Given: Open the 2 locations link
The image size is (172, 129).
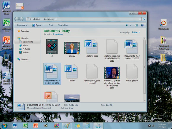Looking at the screenshot, I should (x=58, y=34).
